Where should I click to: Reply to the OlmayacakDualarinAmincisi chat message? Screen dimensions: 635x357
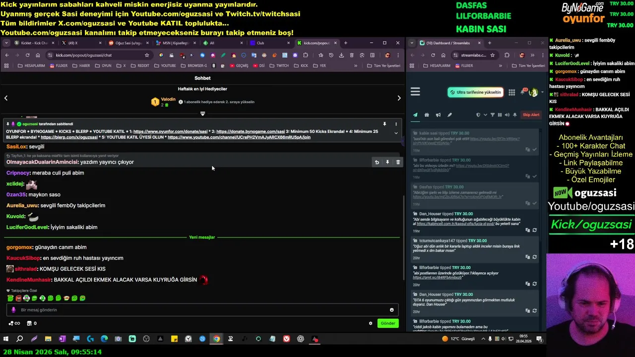(377, 162)
